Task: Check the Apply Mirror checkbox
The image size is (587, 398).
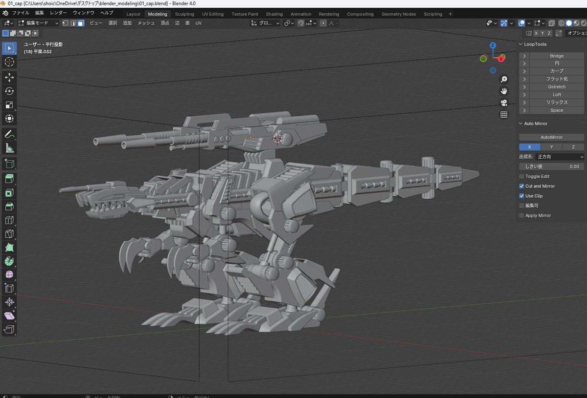Action: pos(521,215)
